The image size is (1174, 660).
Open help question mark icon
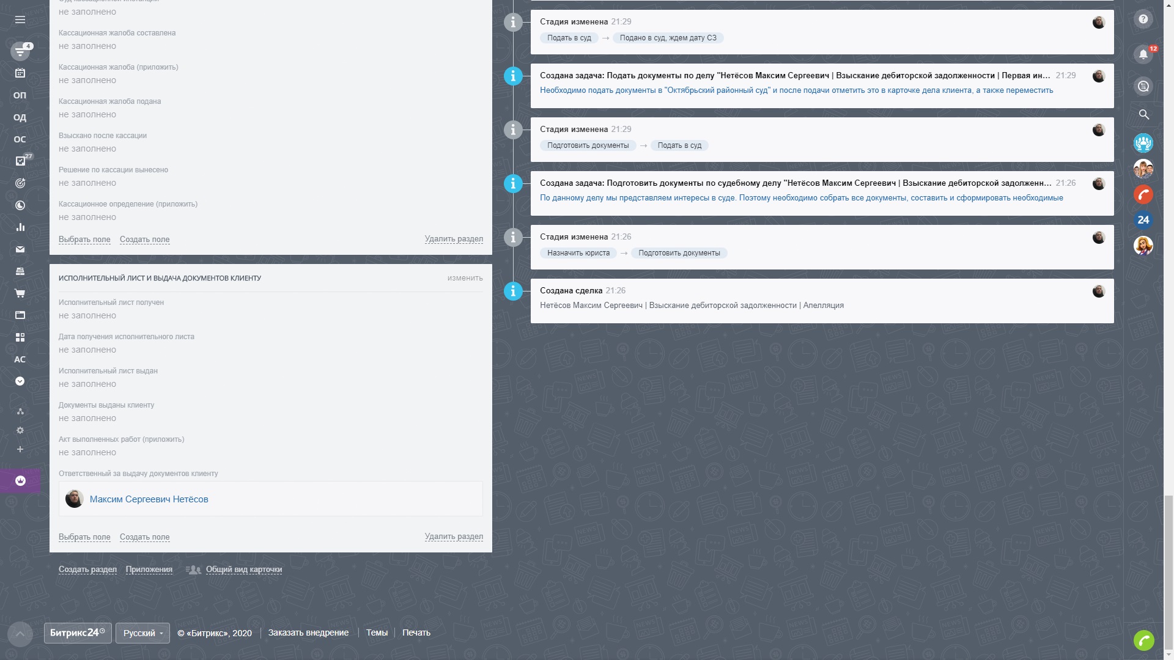click(1143, 20)
